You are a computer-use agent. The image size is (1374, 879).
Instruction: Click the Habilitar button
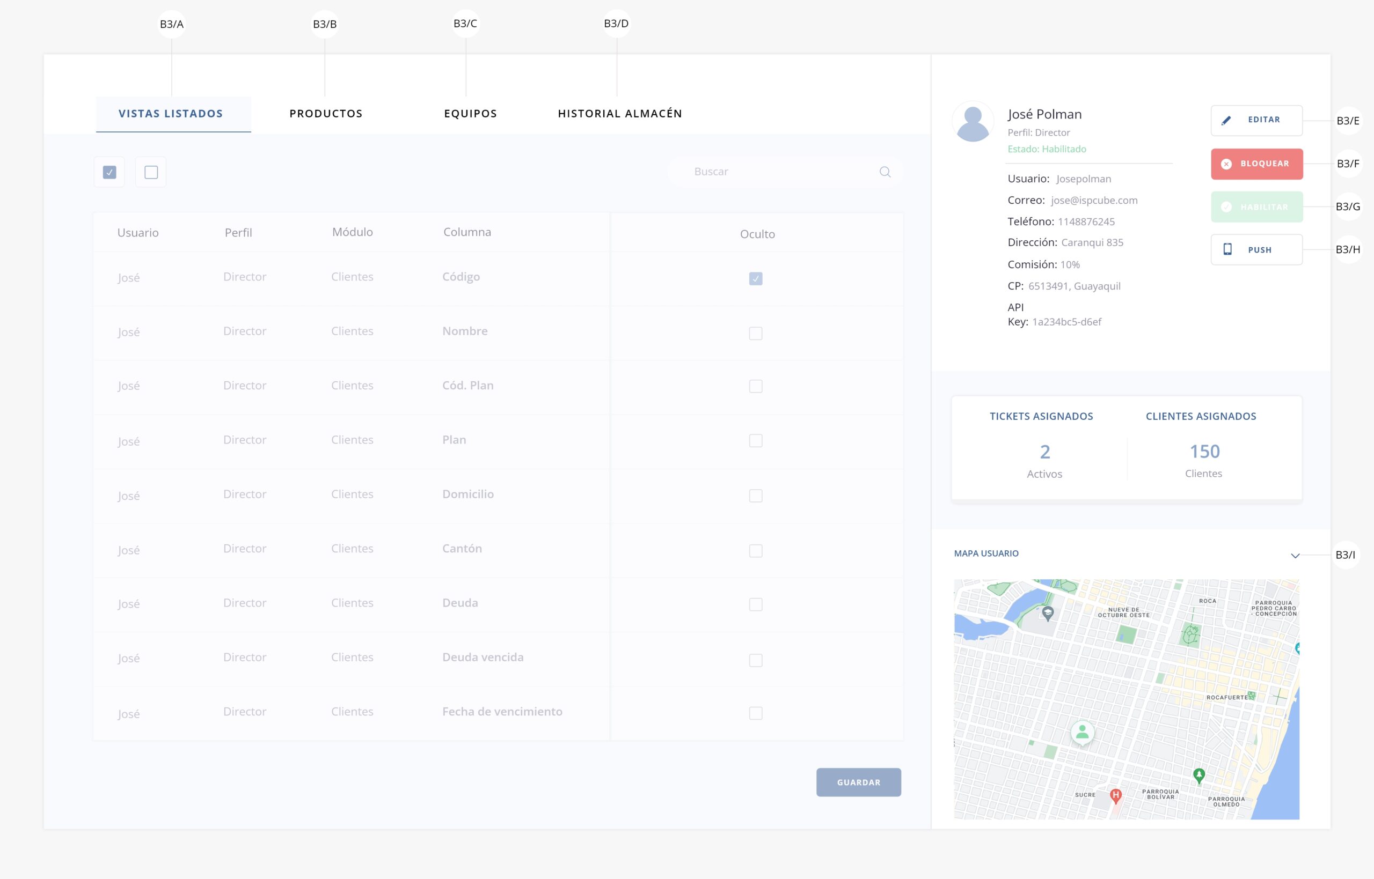1256,206
